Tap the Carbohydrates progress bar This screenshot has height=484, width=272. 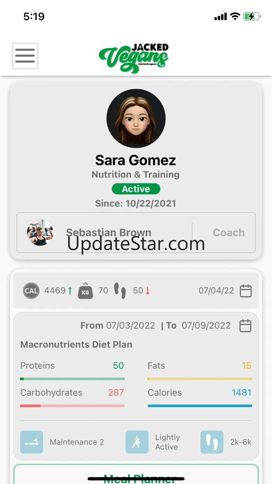click(72, 406)
